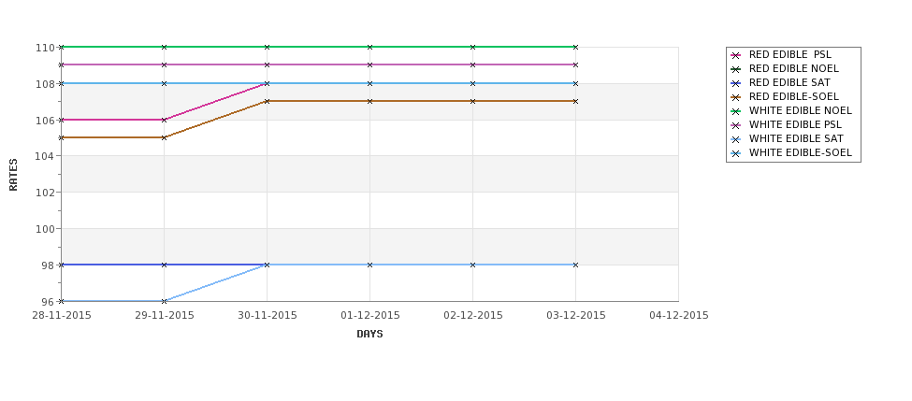The width and height of the screenshot is (912, 401).
Task: Click the WHITE EDIBLE PSL legend marker
Action: 736,125
